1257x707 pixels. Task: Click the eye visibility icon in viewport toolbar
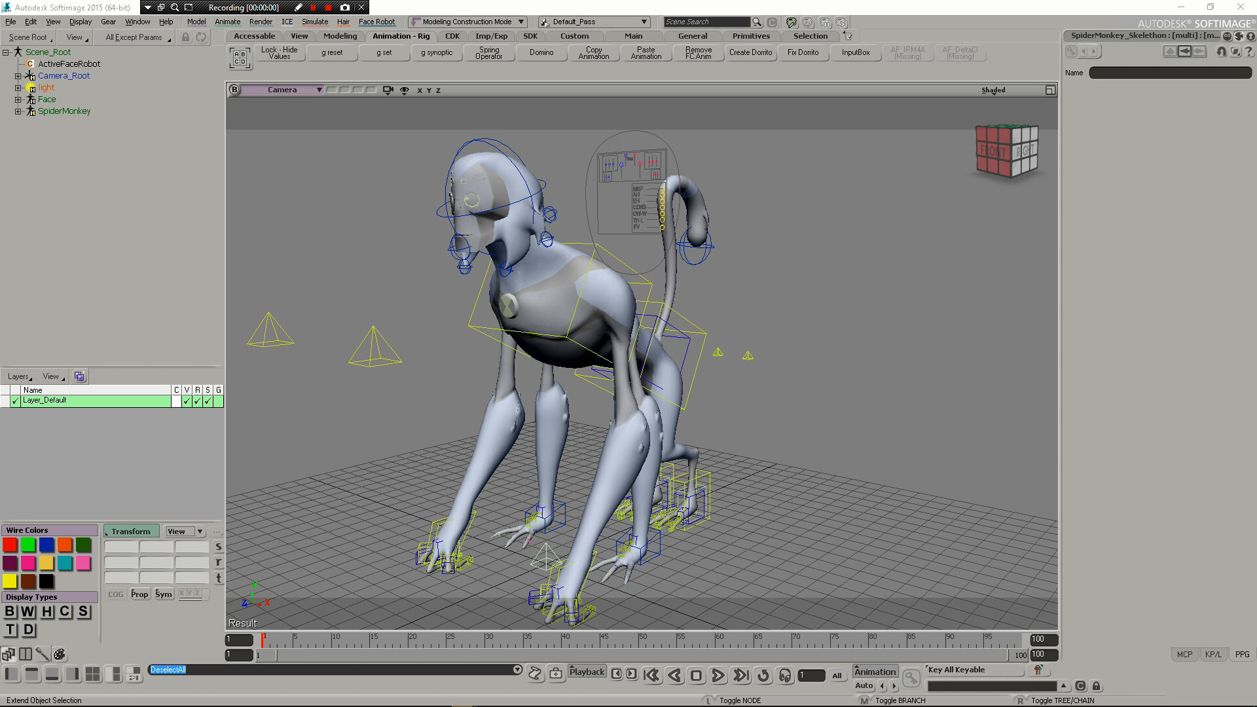click(x=404, y=90)
